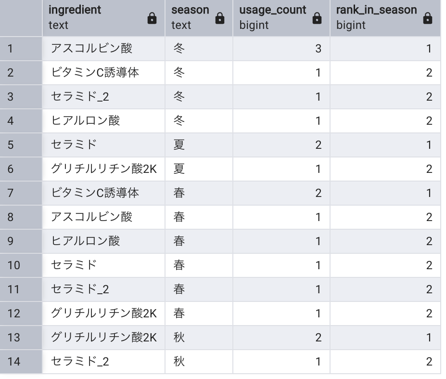Select the usage_count column header
This screenshot has width=446, height=379.
(x=281, y=18)
